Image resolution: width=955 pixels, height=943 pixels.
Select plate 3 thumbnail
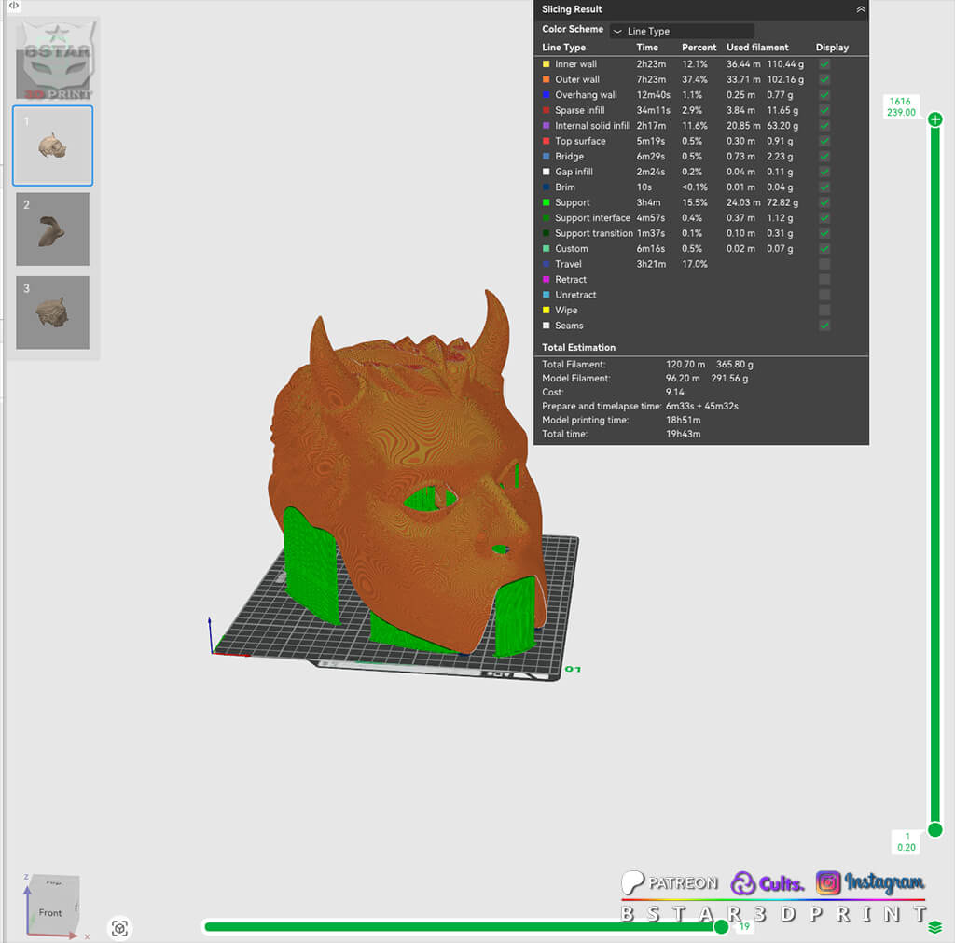click(x=53, y=312)
